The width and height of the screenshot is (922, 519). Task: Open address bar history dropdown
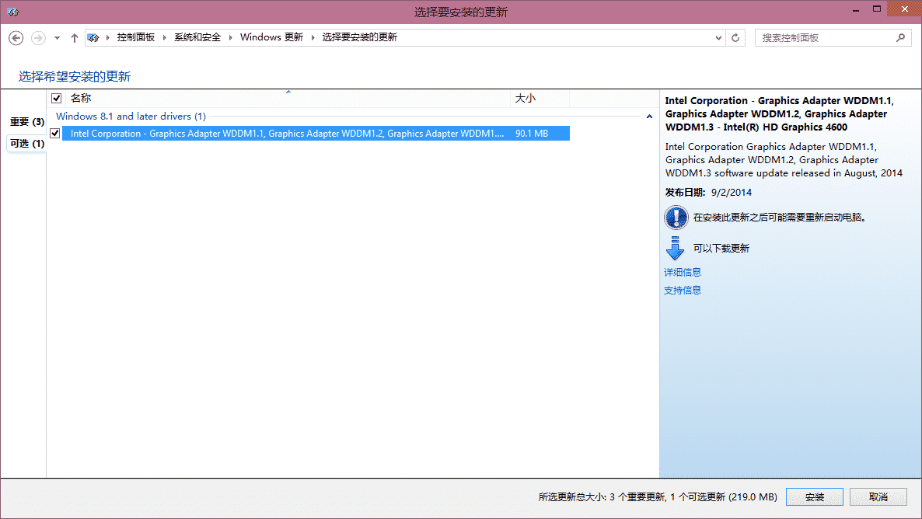[718, 37]
